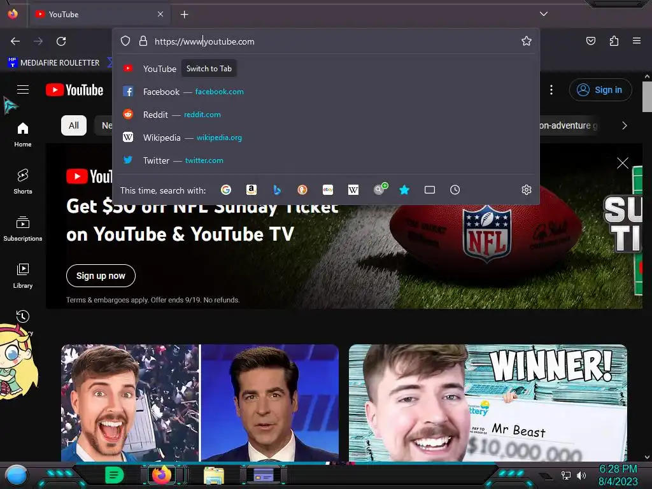Open Firefox application hamburger menu
The image size is (652, 489).
coord(637,41)
